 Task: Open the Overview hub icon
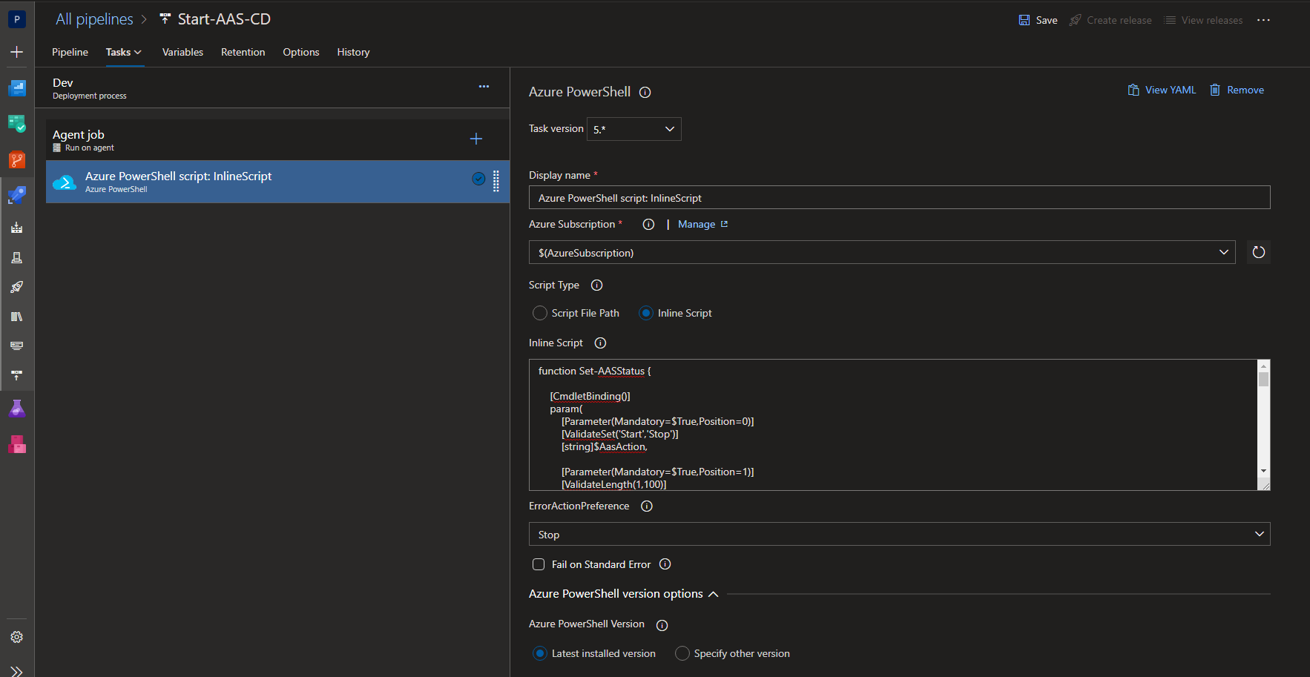(x=16, y=88)
